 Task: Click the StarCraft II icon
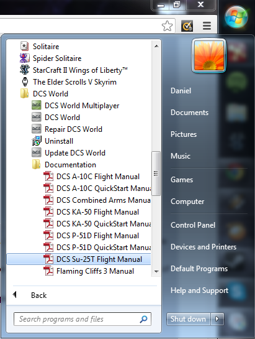pyautogui.click(x=25, y=70)
